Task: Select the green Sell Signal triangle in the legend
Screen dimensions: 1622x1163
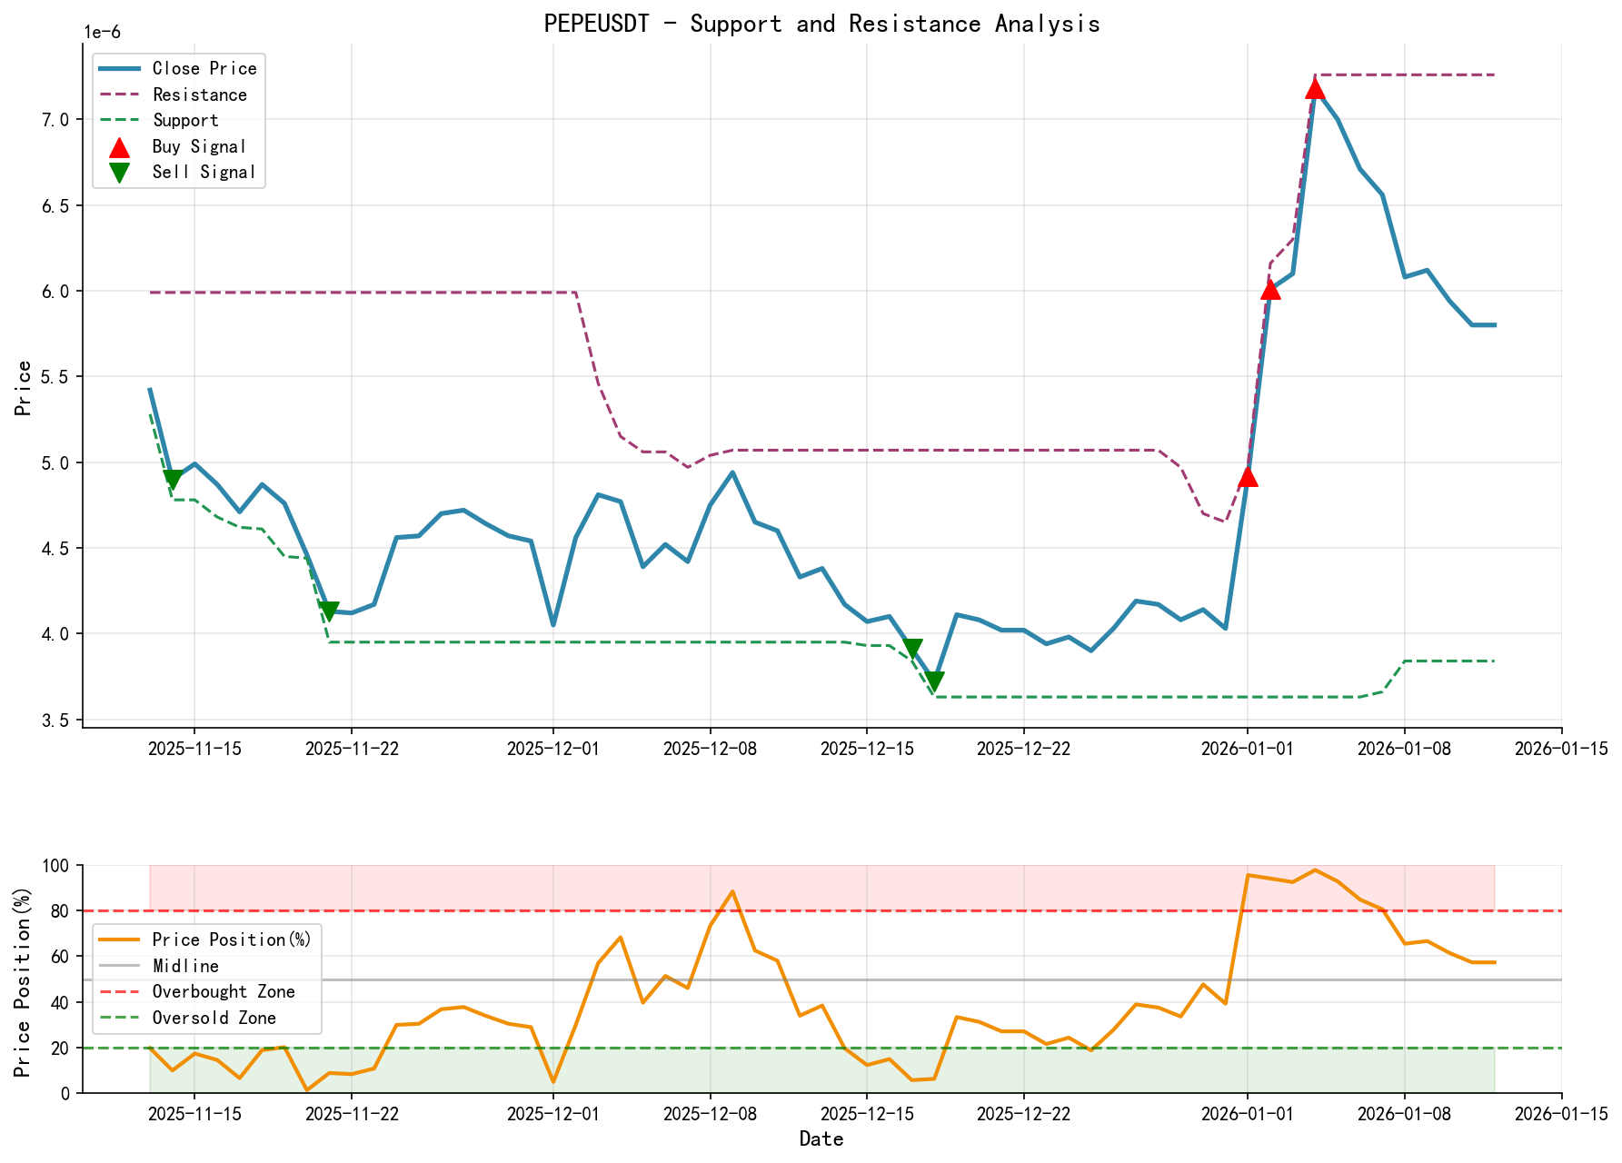Action: click(x=118, y=171)
